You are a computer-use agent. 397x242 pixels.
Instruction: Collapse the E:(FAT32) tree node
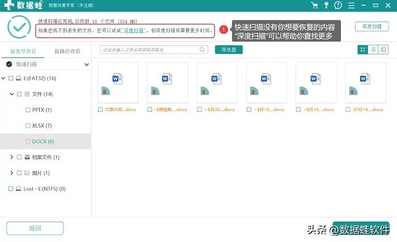point(3,78)
